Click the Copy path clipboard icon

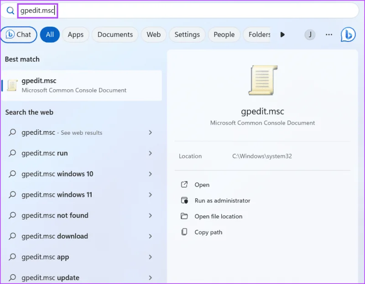coord(184,232)
